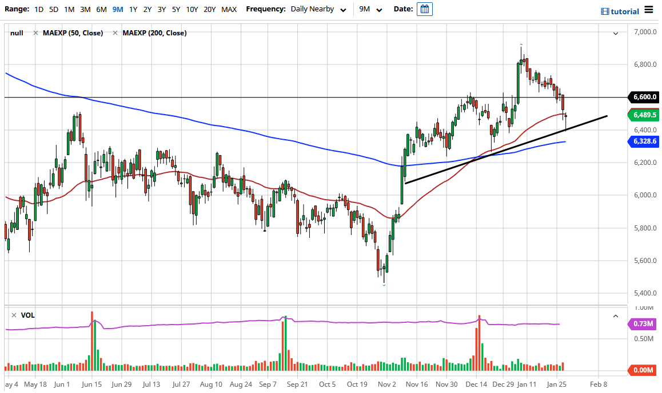Click the blue 6,328.6 moving average tag

point(645,141)
